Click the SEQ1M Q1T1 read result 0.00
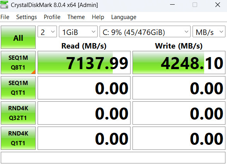This screenshot has width=227, height=165. pos(84,88)
